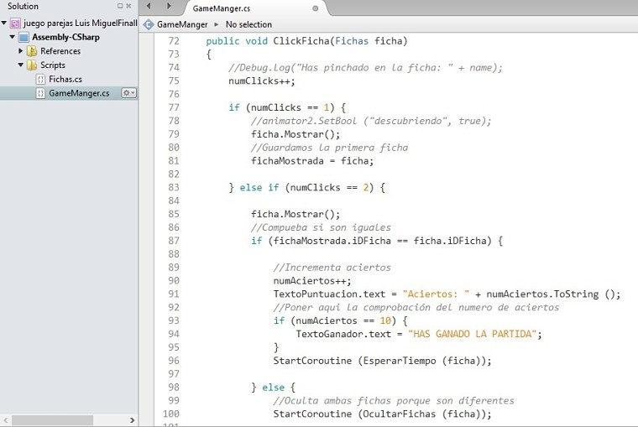Collapse the Scripts folder
This screenshot has width=638, height=427.
click(21, 65)
